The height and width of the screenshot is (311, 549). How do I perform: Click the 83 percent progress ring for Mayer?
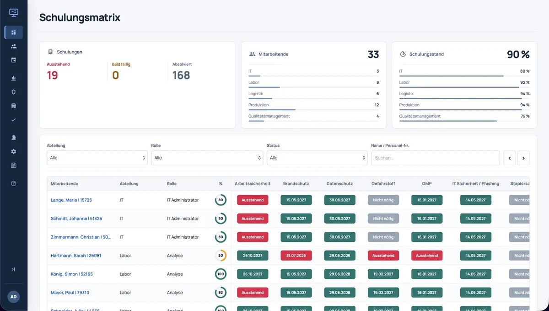point(221,293)
